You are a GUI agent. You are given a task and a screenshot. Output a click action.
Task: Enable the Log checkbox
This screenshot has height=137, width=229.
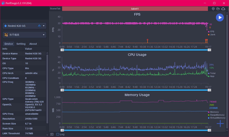click(x=58, y=134)
